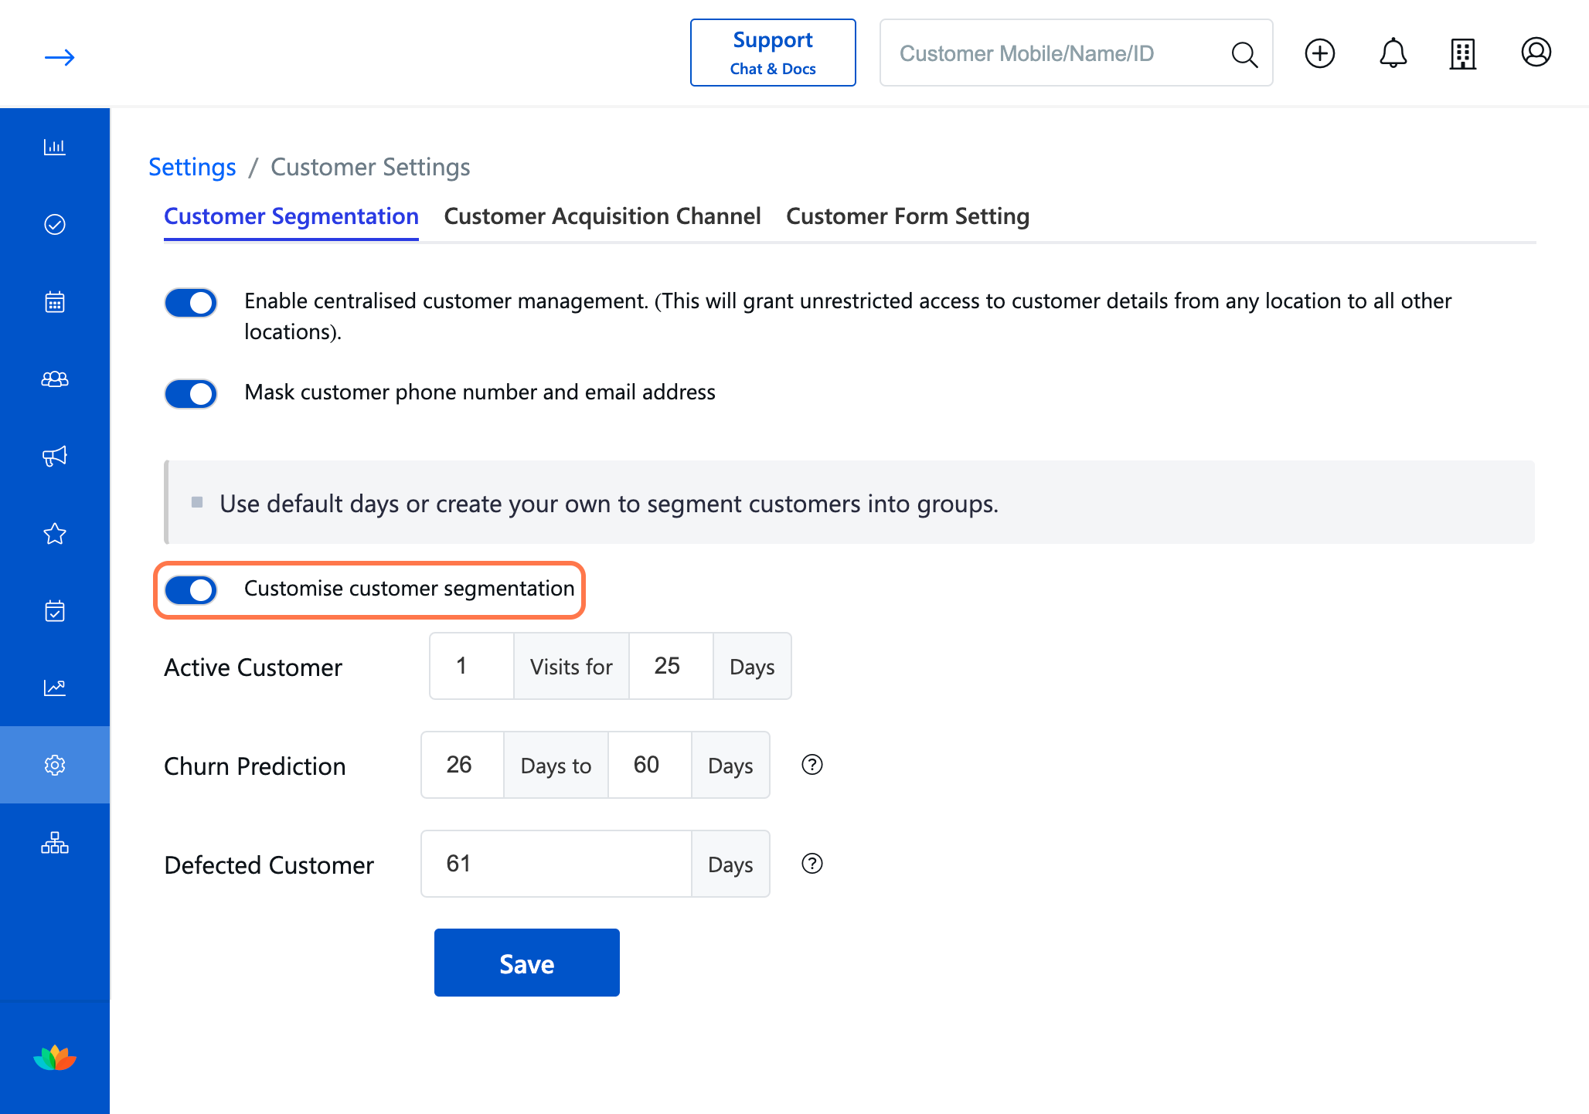Viewport: 1589px width, 1114px height.
Task: Expand sidebar with the arrow icon
Action: coord(59,57)
